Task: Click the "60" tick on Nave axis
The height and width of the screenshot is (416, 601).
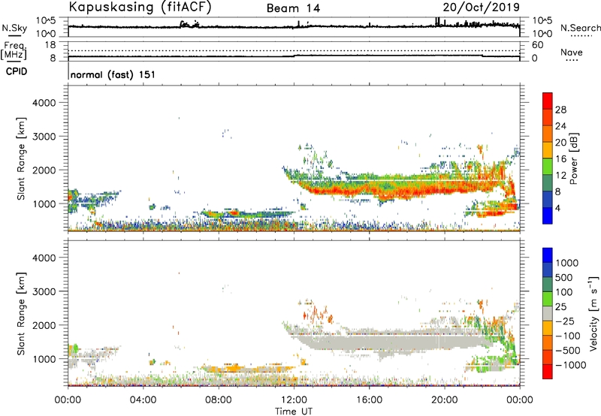Action: pyautogui.click(x=538, y=45)
